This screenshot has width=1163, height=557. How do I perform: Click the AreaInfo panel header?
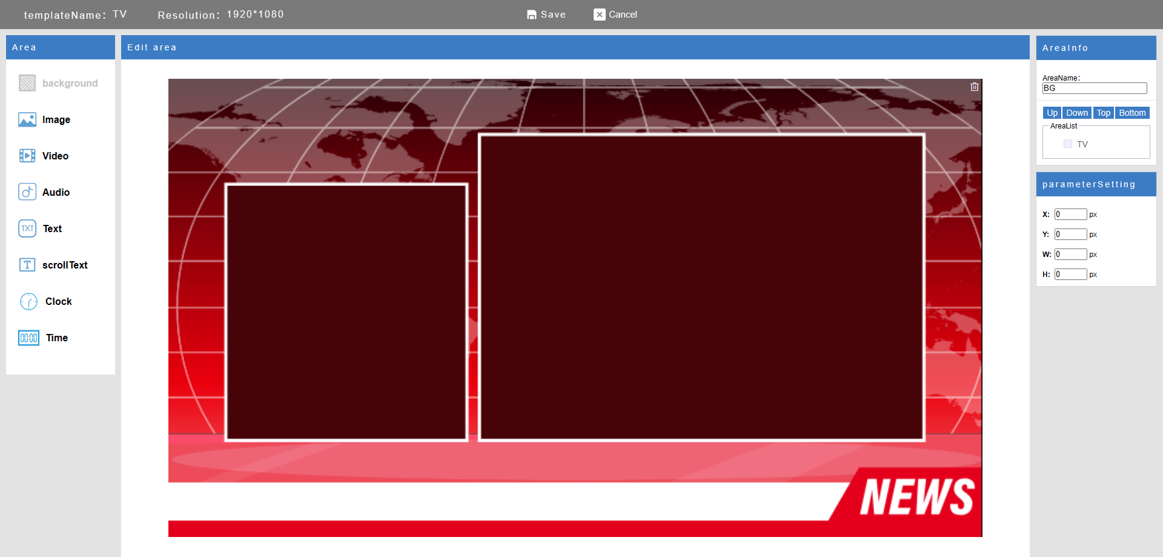[1096, 48]
